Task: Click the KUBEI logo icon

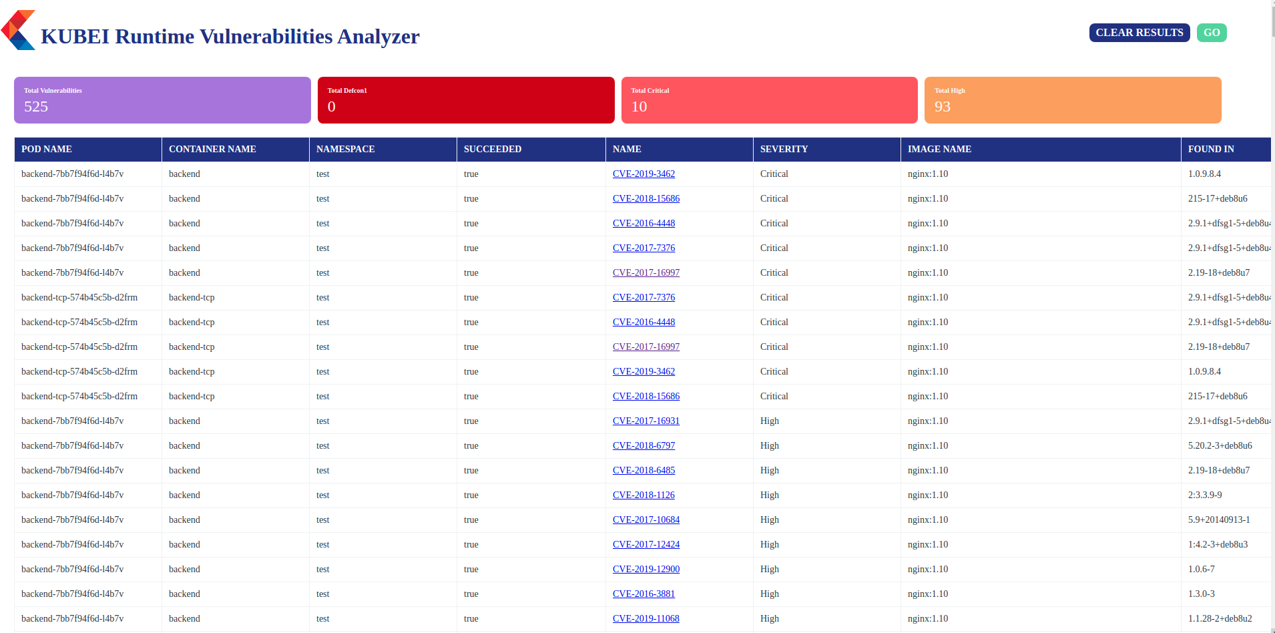Action: pyautogui.click(x=18, y=30)
